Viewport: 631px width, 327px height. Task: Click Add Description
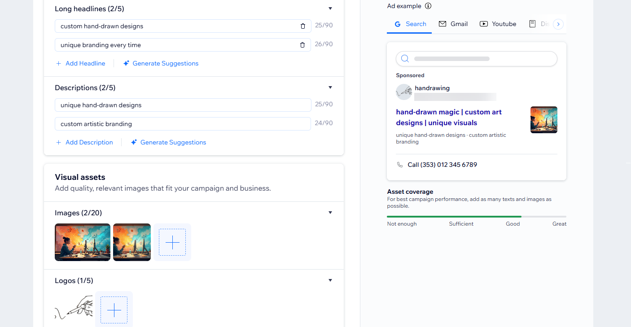pyautogui.click(x=84, y=142)
